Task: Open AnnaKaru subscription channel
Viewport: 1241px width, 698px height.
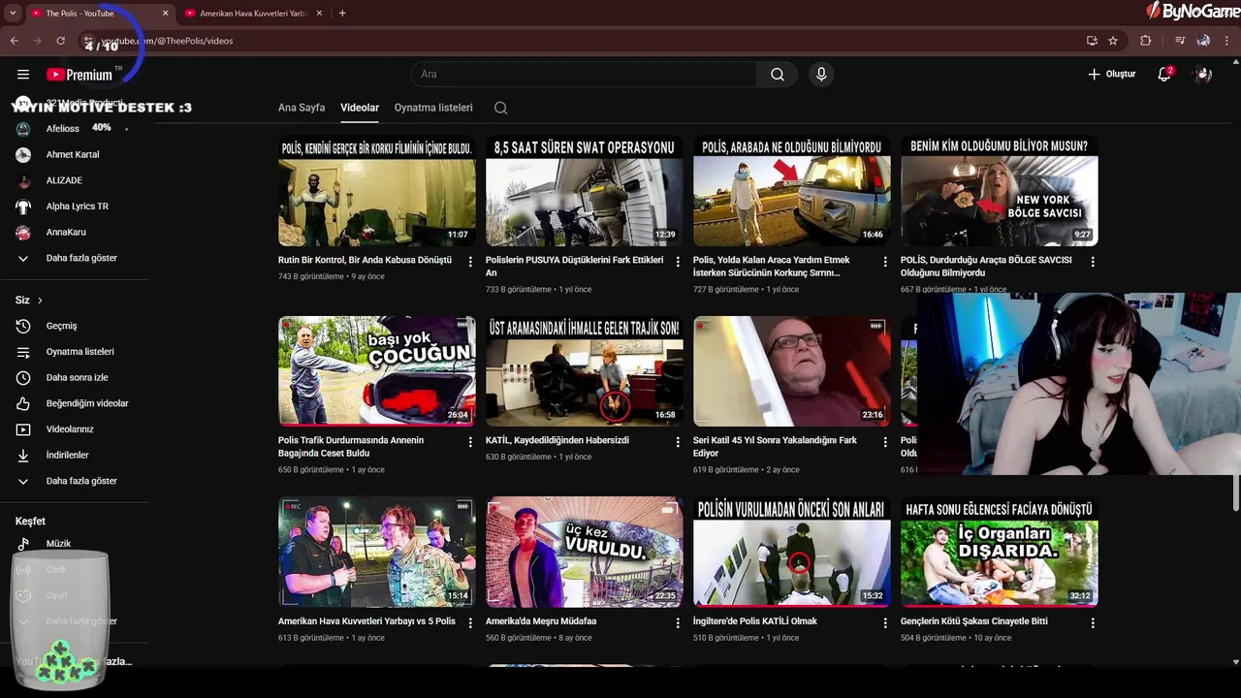Action: pyautogui.click(x=66, y=232)
